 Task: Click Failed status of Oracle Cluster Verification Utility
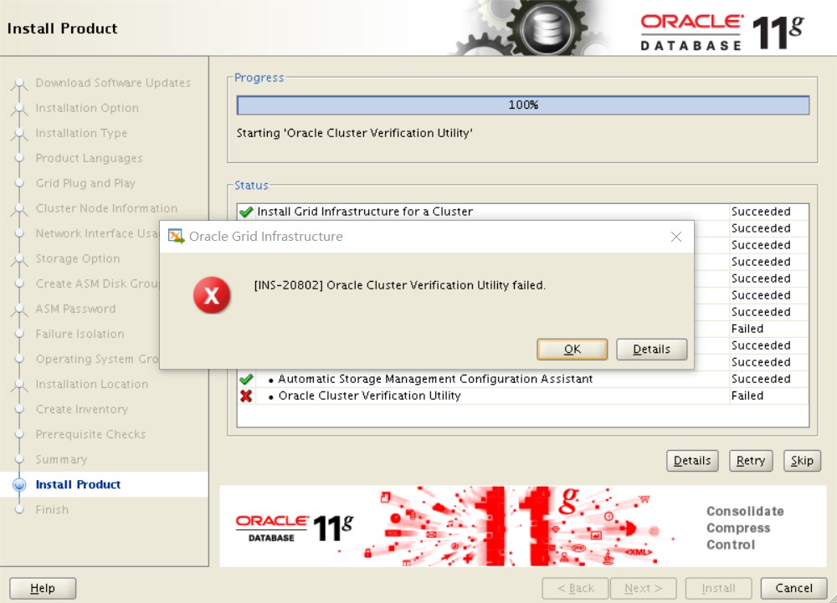point(747,396)
